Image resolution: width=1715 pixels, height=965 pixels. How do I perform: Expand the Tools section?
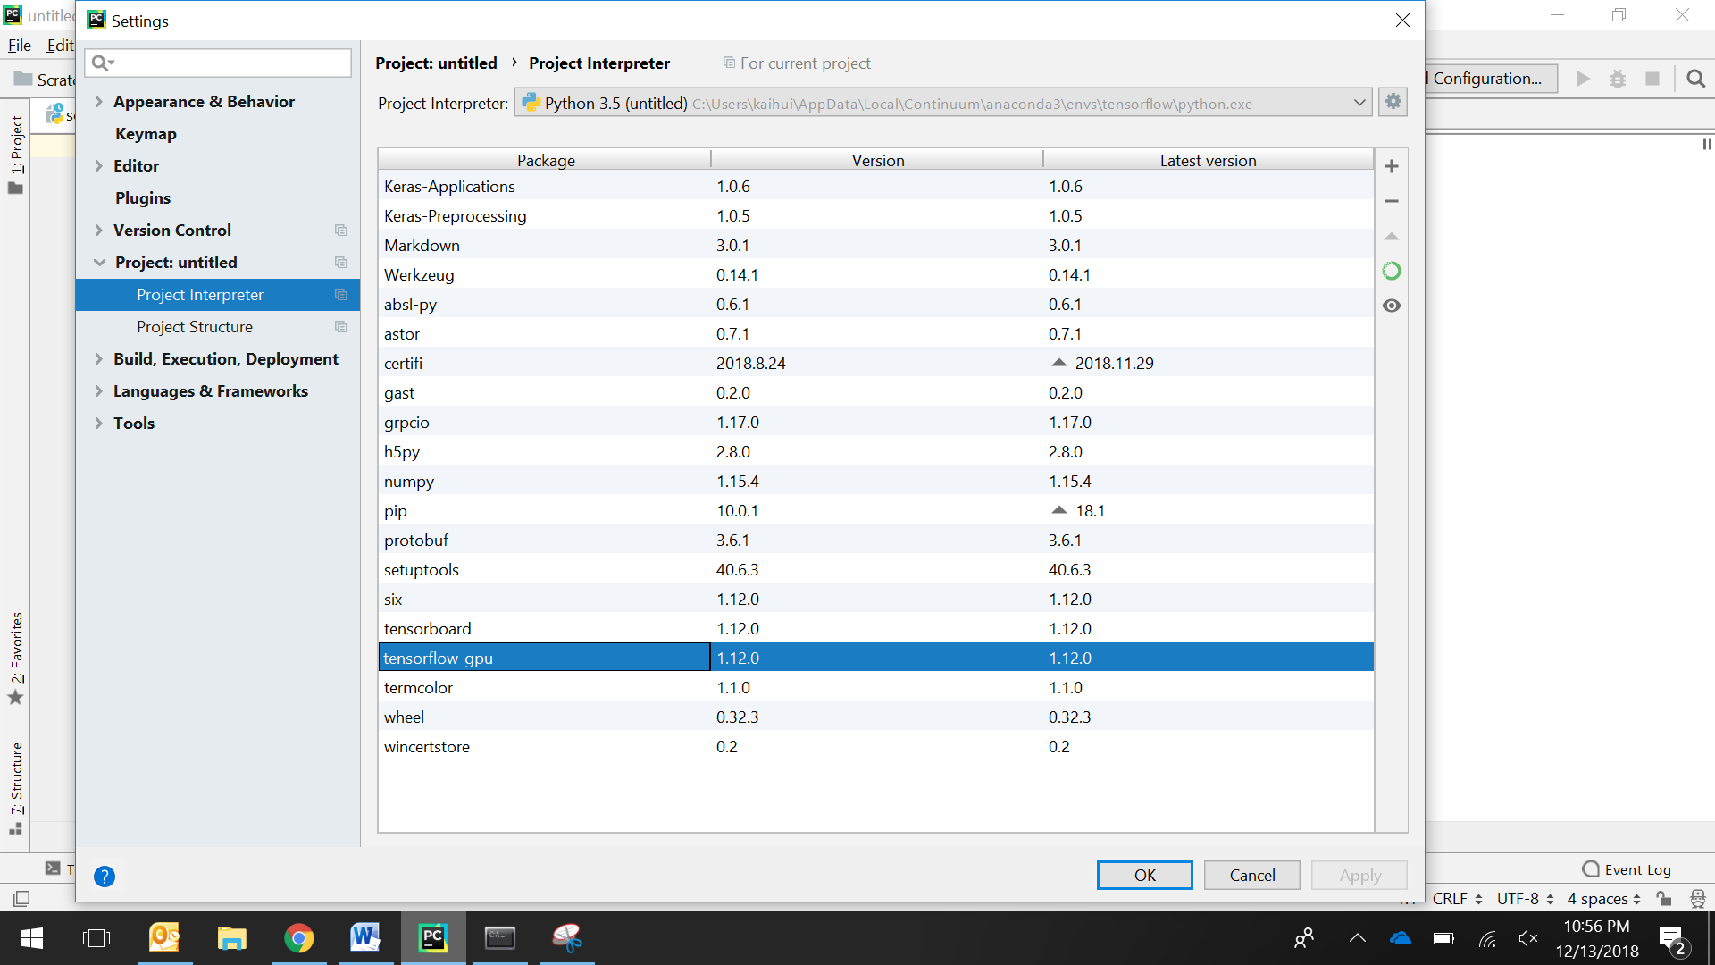[99, 424]
